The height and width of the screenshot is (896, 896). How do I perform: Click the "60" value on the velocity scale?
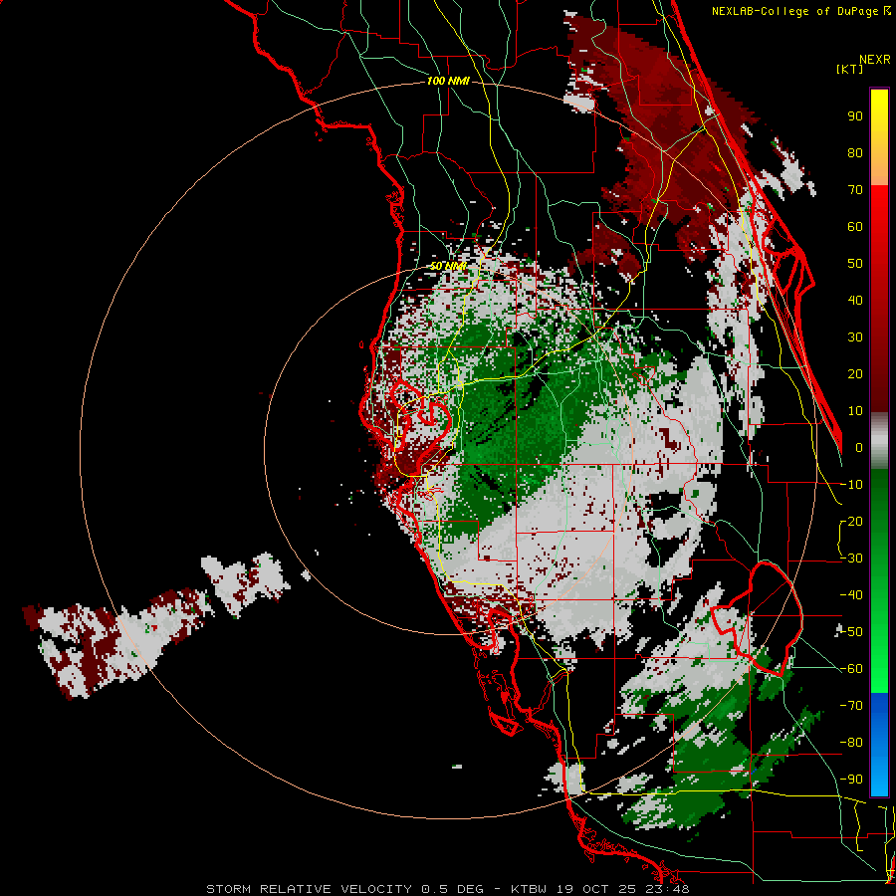pyautogui.click(x=855, y=226)
